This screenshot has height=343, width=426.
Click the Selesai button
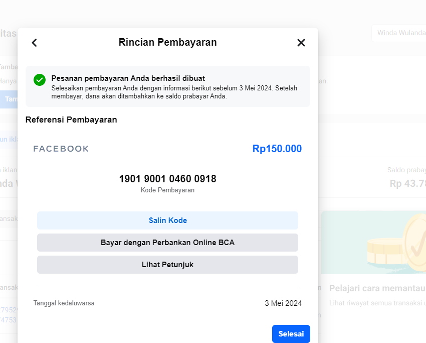click(x=291, y=334)
